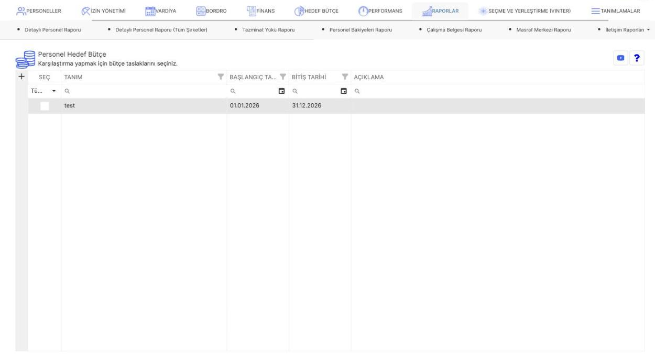Viewport: 655px width, 356px height.
Task: Open filter for the BAŞLANGIÇ TARİHİ column
Action: 283,77
